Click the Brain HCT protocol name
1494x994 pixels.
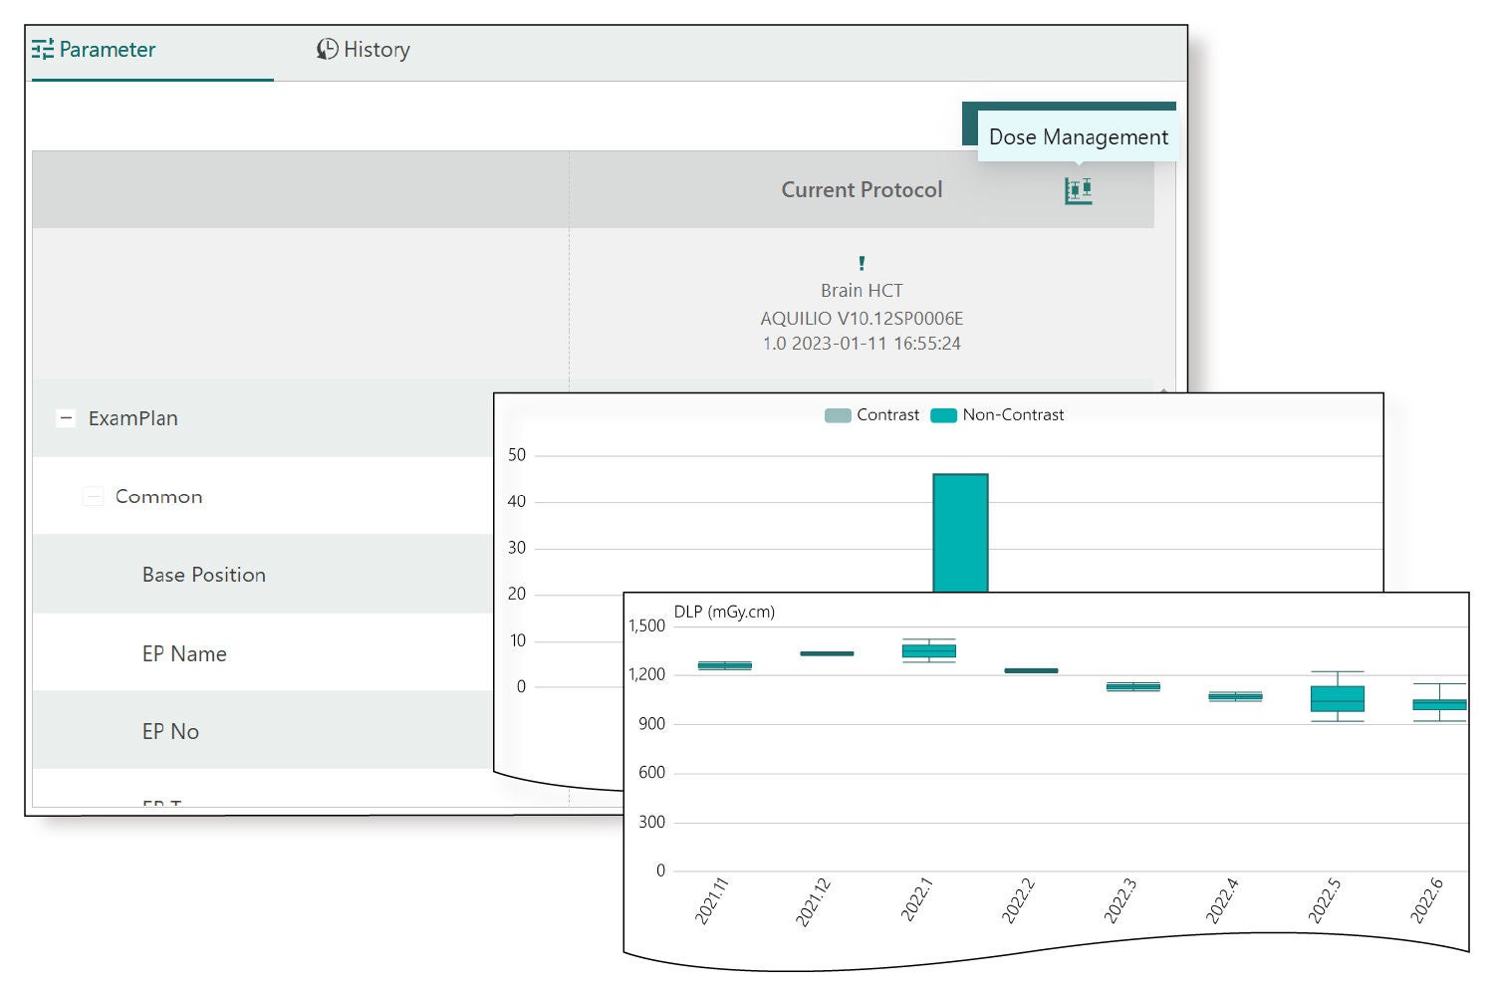[x=862, y=291]
